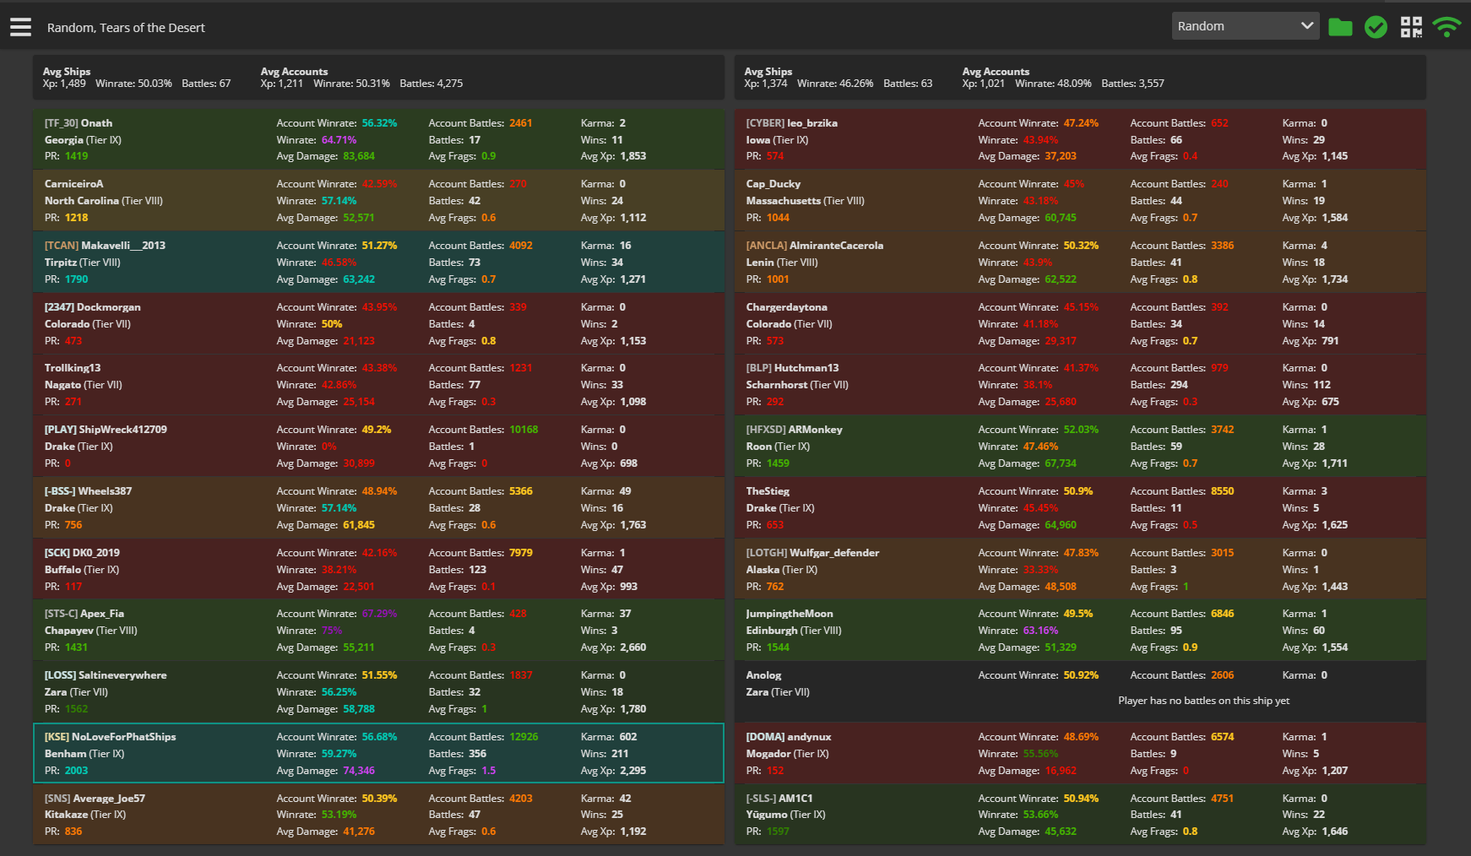The height and width of the screenshot is (856, 1471).
Task: Click Apex_Fia player name
Action: coord(101,614)
